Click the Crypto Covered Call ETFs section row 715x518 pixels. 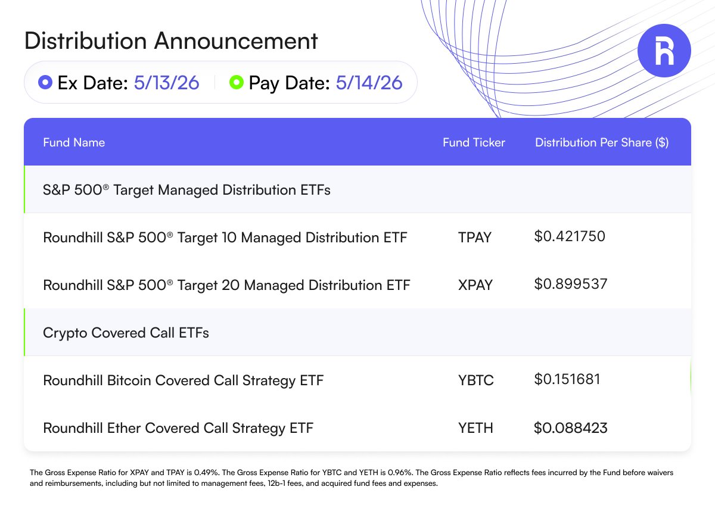coord(357,332)
